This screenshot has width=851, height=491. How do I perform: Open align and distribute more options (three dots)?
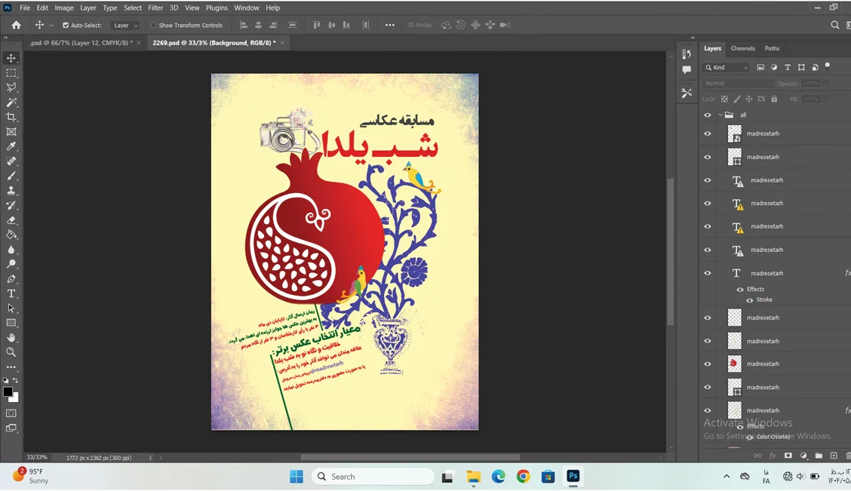pyautogui.click(x=390, y=25)
